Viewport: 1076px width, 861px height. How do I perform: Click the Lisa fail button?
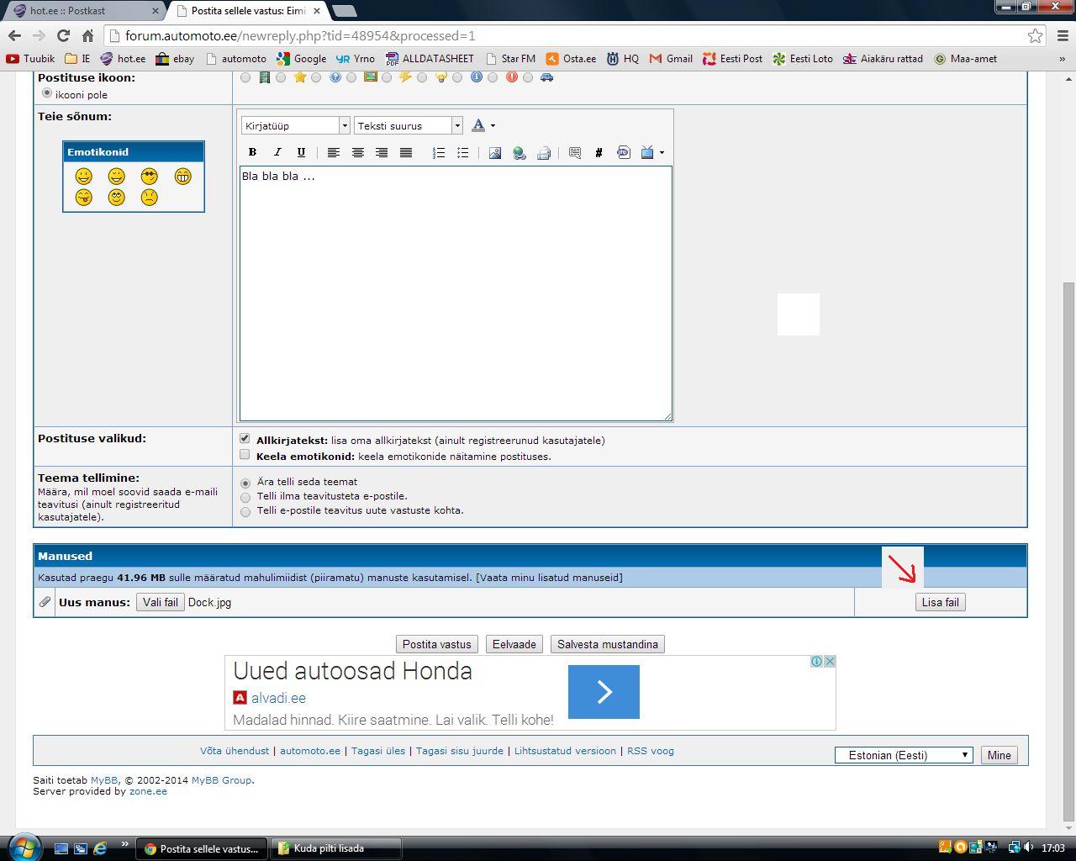pos(940,602)
